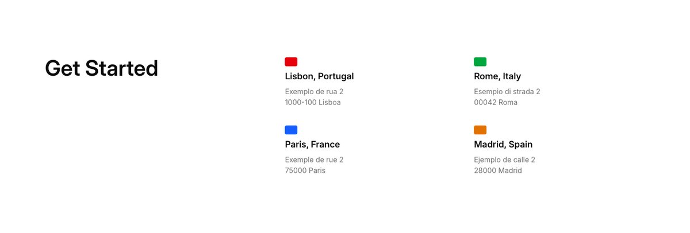This screenshot has height=233, width=690.
Task: Select the "28000 Madrid" postal line
Action: point(498,171)
